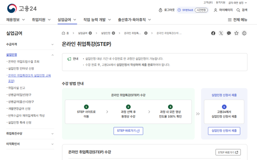Add page to favorites star
The image size is (257, 160).
click(236, 33)
